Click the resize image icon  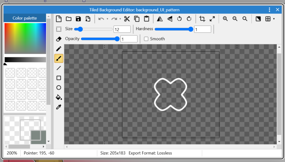point(212,19)
